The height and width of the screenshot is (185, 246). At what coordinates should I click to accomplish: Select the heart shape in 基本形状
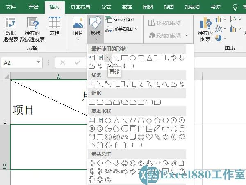[x=149, y=137]
